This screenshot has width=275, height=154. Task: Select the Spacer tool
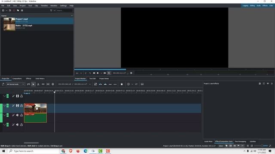[43, 84]
